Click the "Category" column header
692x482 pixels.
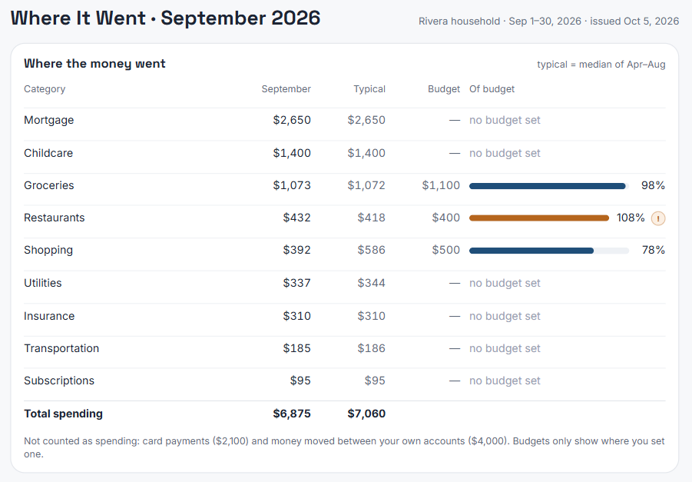coord(45,89)
